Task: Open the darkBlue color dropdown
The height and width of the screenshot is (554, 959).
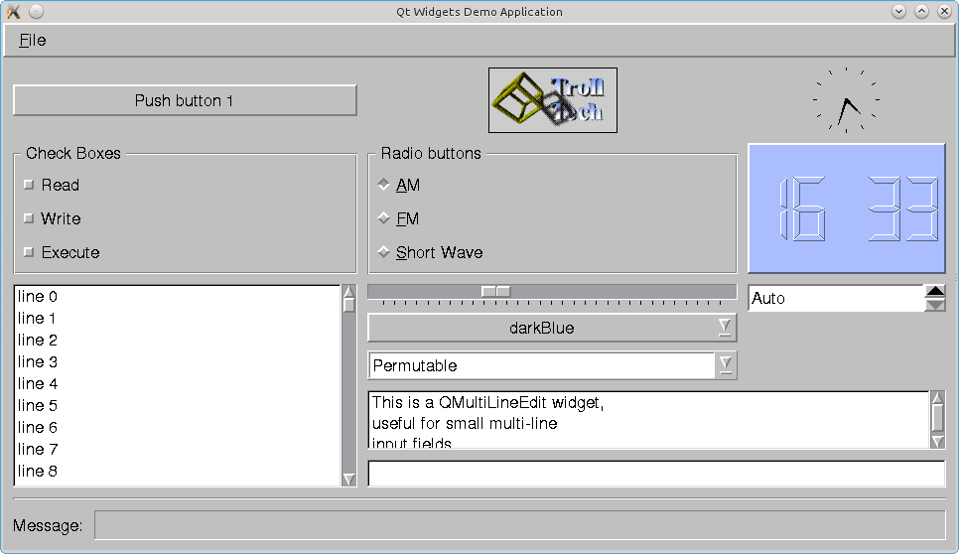Action: coord(552,328)
